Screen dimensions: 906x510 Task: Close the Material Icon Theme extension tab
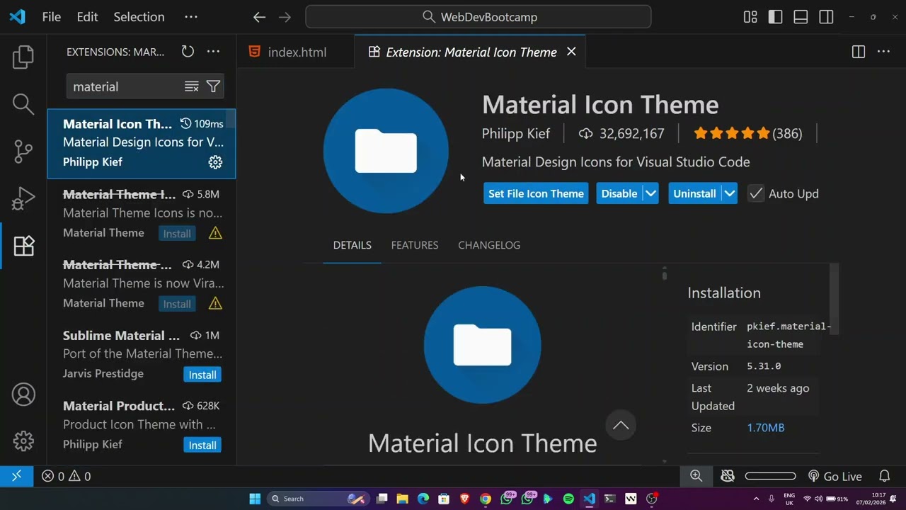pyautogui.click(x=571, y=52)
